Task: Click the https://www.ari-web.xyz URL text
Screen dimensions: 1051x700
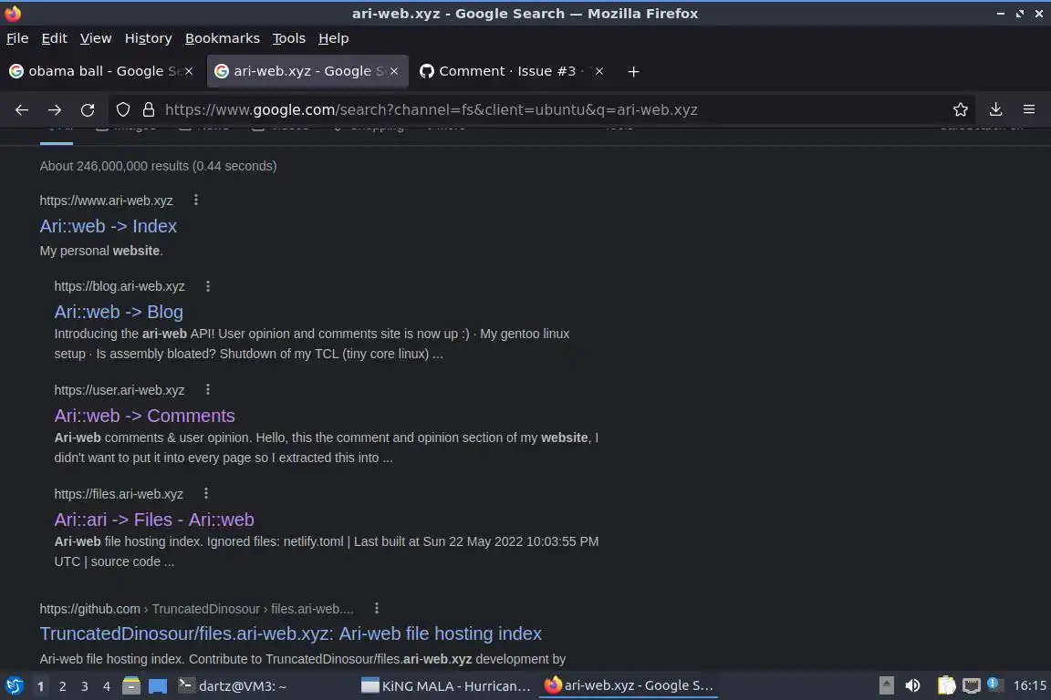Action: 106,201
